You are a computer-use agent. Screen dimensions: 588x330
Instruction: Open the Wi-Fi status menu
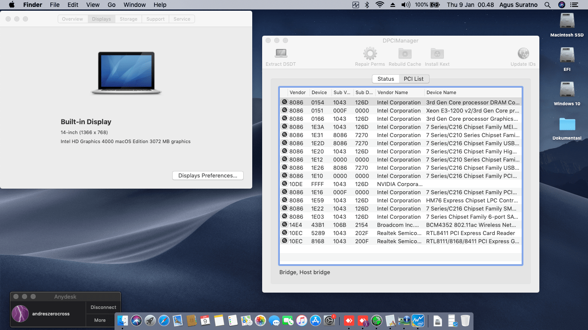380,5
